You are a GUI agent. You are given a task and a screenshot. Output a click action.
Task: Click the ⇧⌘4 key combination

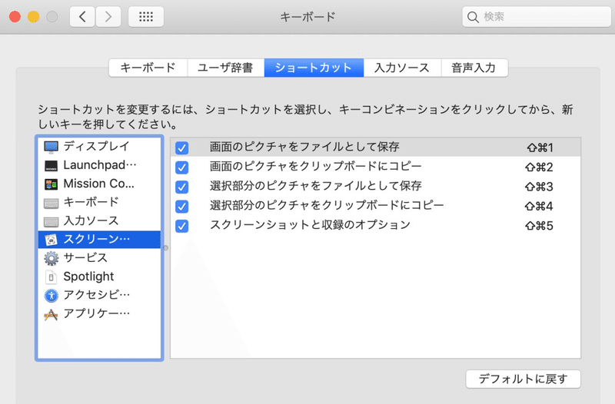coord(539,206)
